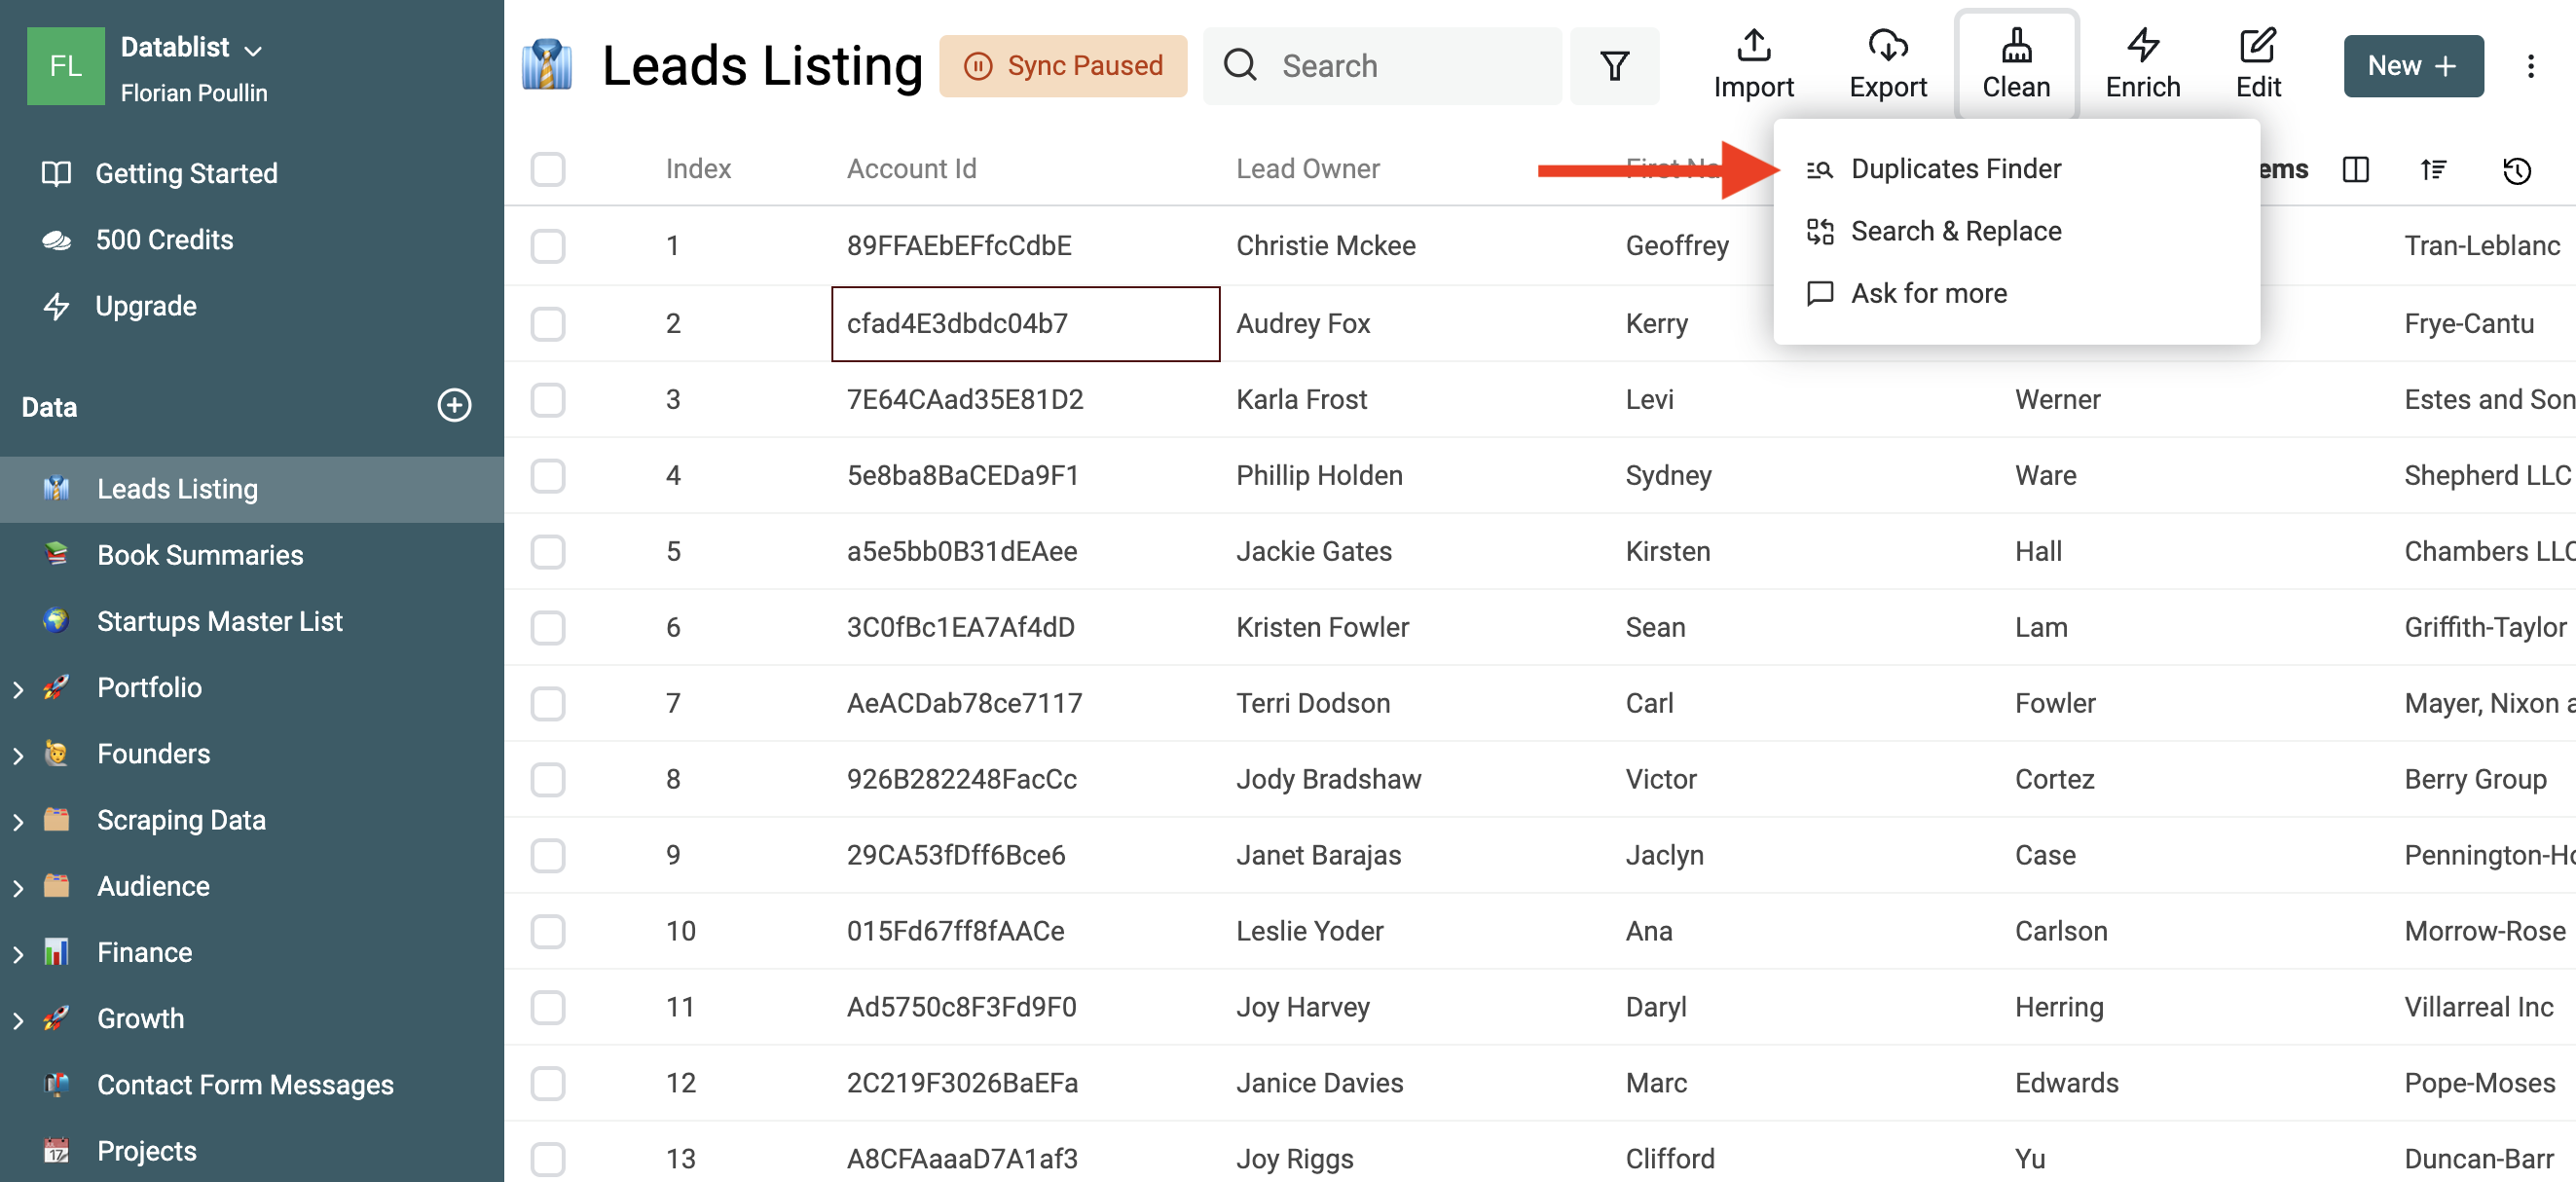Toggle the select-all header checkbox

pyautogui.click(x=547, y=169)
